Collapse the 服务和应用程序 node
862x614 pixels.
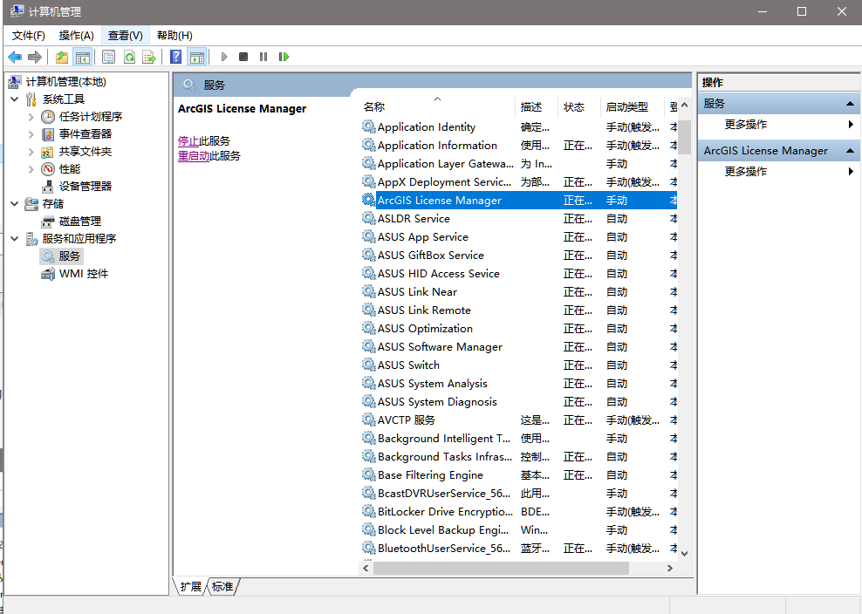click(15, 239)
